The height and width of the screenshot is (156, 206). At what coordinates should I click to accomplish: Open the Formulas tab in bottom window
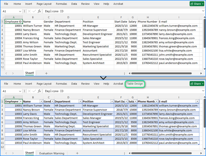61,84
